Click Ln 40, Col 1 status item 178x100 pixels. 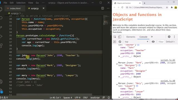pos(55,97)
